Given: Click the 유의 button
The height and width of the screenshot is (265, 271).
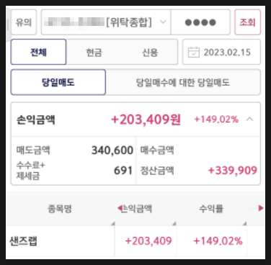Looking at the screenshot, I should click(x=24, y=22).
